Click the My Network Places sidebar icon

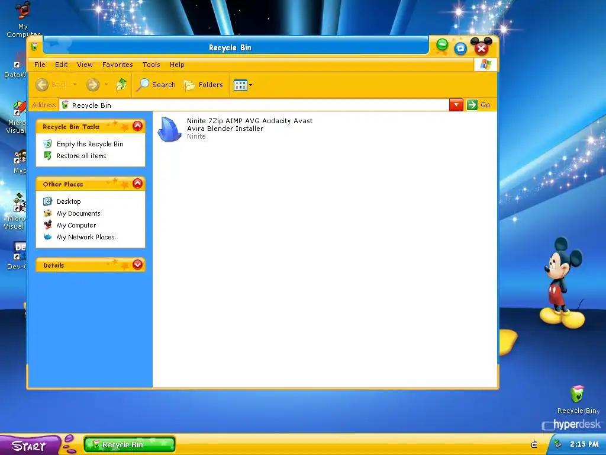point(47,237)
